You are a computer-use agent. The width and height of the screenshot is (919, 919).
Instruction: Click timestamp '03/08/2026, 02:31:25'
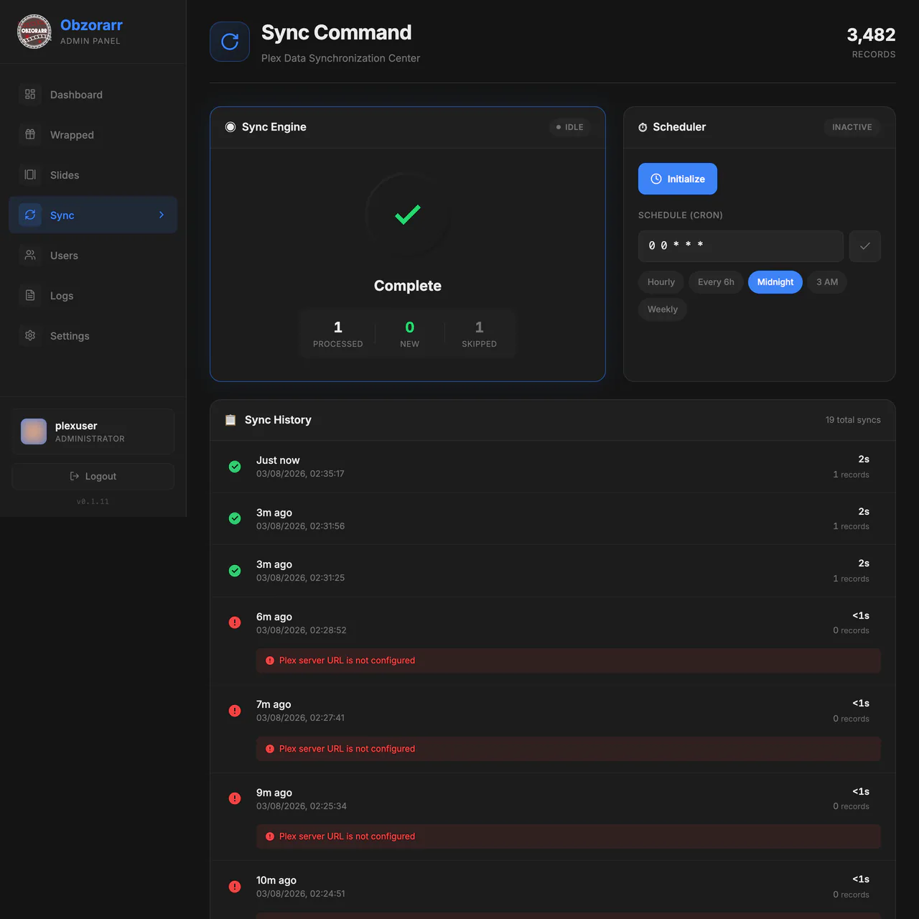click(x=300, y=578)
